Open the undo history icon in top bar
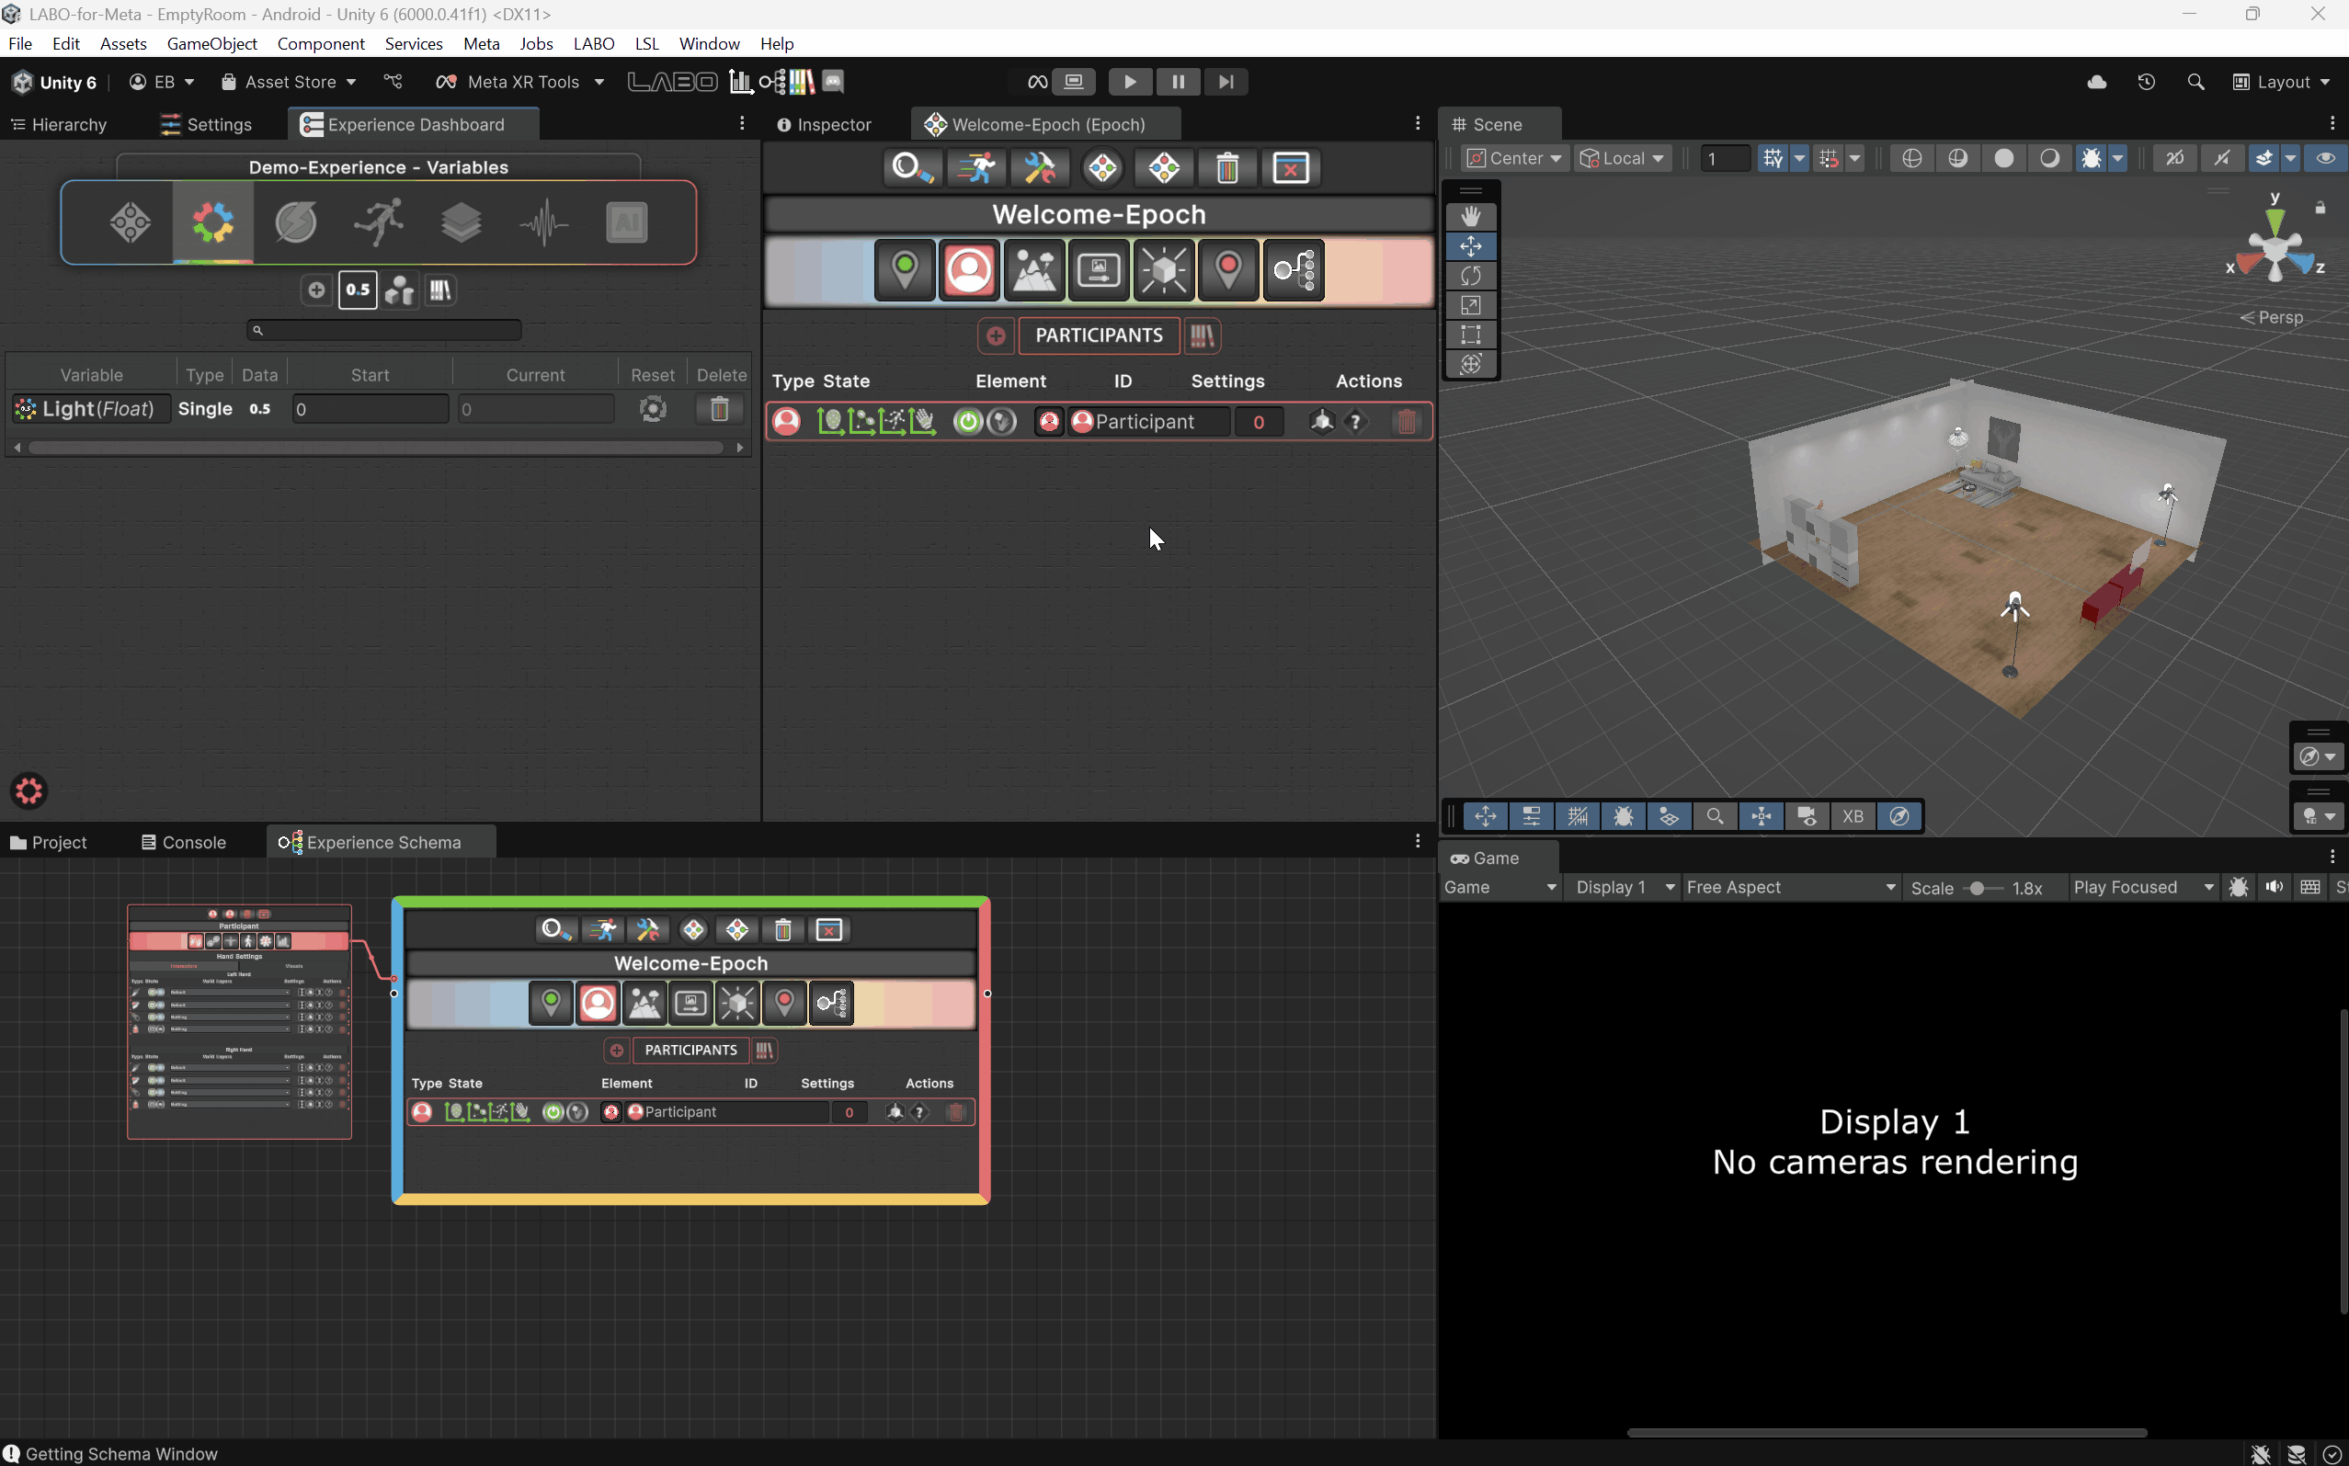Viewport: 2349px width, 1466px height. coord(2147,83)
